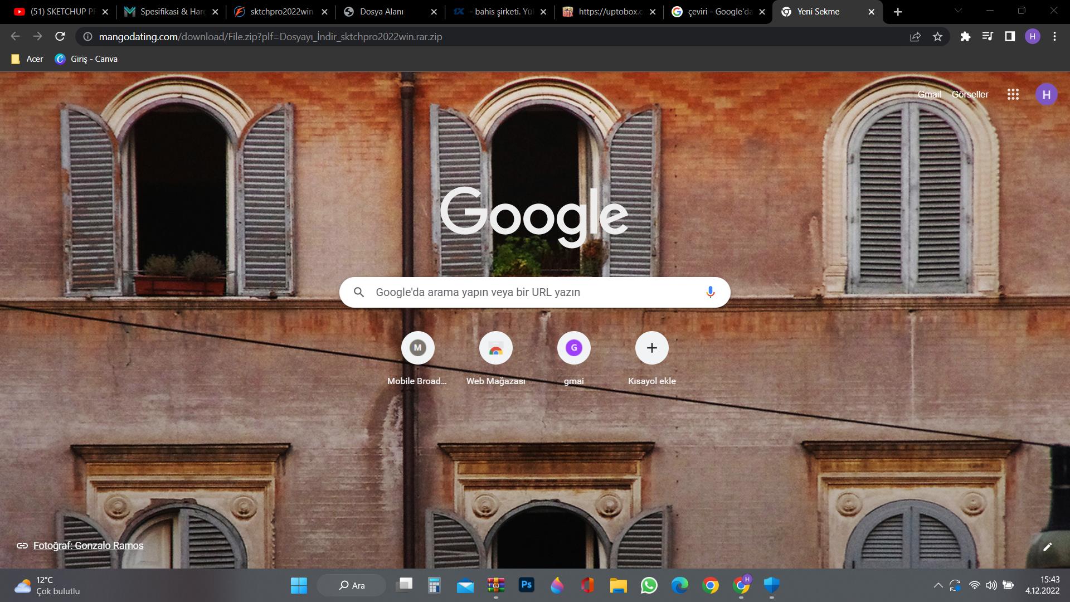
Task: Open the Chrome three-dot menu
Action: [1054, 37]
